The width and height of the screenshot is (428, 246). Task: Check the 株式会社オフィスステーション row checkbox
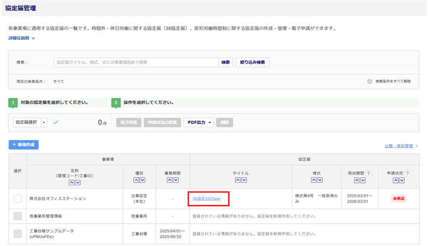[x=18, y=199]
